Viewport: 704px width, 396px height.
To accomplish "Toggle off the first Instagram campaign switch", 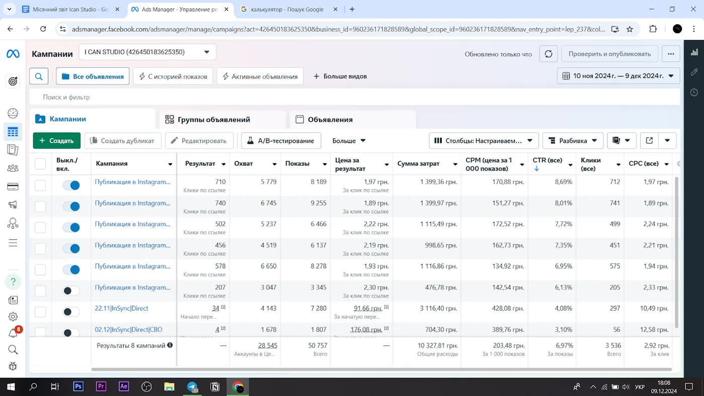I will click(x=71, y=185).
